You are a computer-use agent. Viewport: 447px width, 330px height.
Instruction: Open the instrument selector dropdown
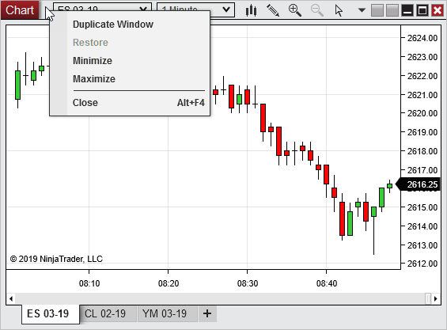point(103,7)
